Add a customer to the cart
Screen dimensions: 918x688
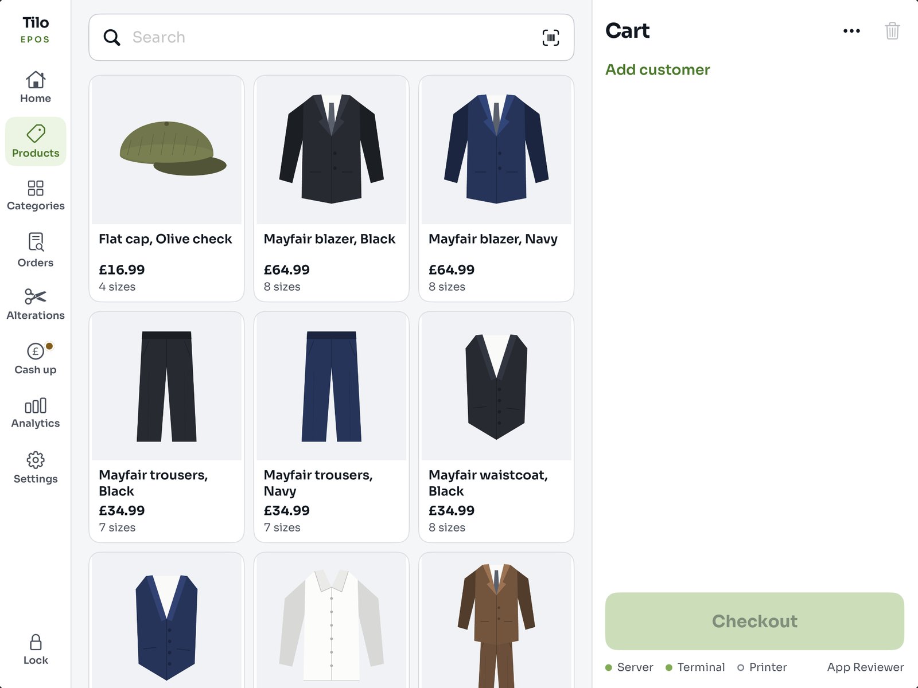[658, 70]
